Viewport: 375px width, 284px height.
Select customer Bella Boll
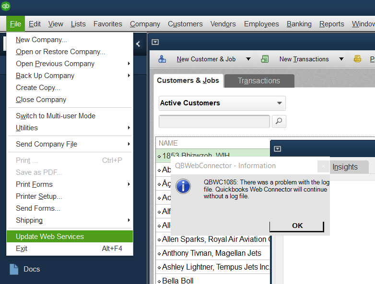click(x=213, y=280)
